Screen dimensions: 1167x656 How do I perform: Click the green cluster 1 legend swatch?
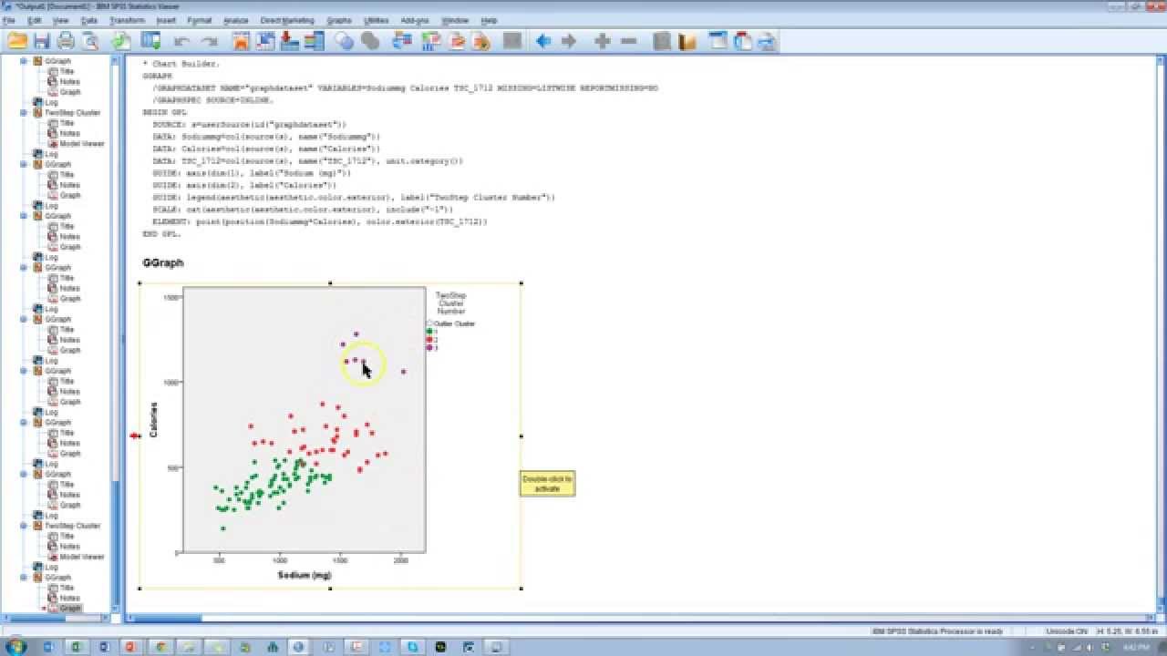[429, 332]
